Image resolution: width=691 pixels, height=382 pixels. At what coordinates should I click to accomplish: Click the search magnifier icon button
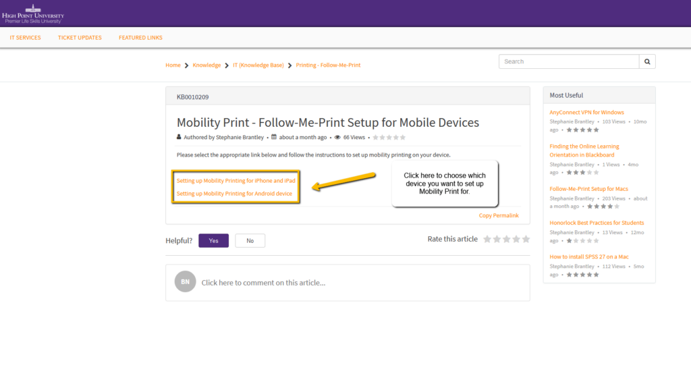pyautogui.click(x=647, y=61)
